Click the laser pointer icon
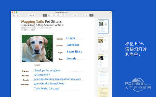The width and height of the screenshot is (156, 97). 87,15
